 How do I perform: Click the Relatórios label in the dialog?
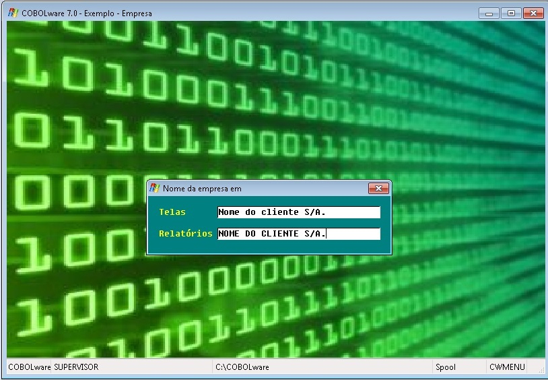click(186, 234)
